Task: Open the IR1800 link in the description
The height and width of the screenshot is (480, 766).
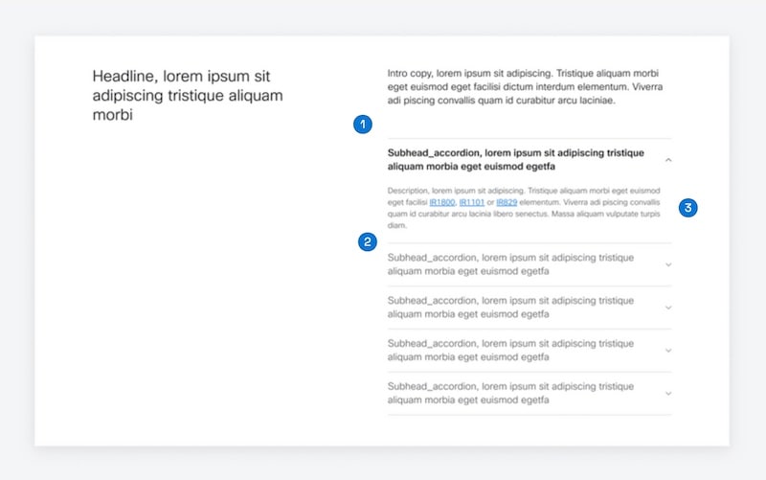Action: tap(442, 202)
